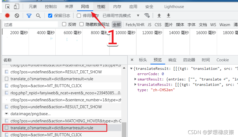Open the 时间 request tab

click(x=206, y=60)
